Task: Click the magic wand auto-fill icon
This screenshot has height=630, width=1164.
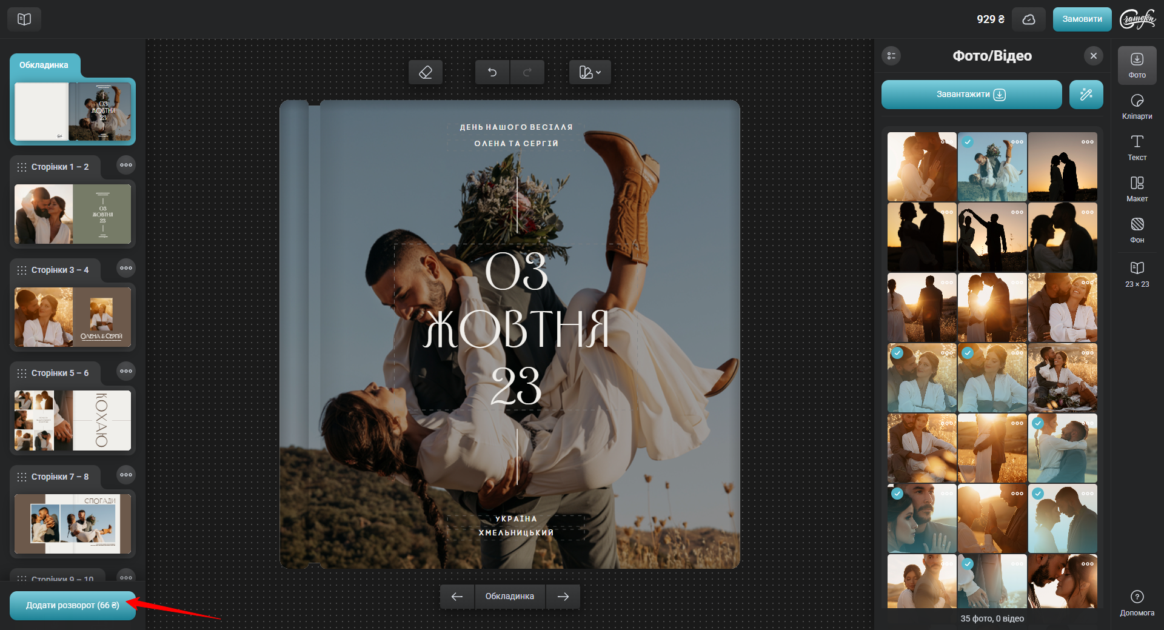Action: (1086, 95)
